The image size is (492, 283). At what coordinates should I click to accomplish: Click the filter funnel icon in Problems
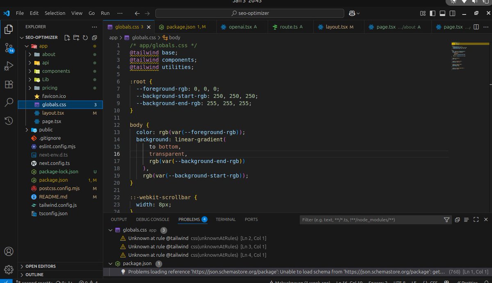446,220
